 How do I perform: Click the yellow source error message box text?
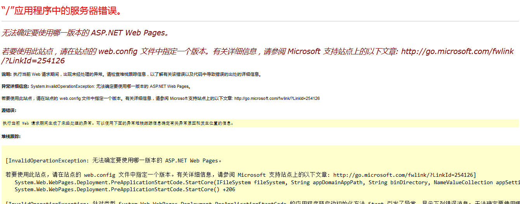pyautogui.click(x=118, y=123)
